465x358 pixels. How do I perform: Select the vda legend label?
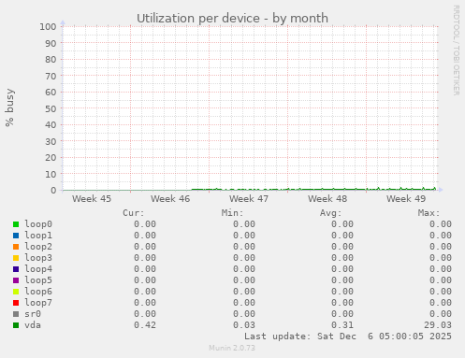click(33, 325)
